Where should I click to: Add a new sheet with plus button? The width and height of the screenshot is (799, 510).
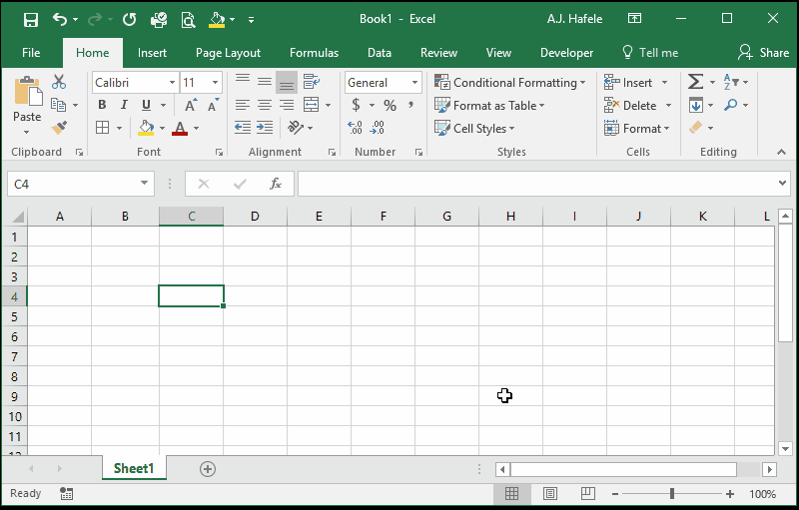click(x=208, y=469)
